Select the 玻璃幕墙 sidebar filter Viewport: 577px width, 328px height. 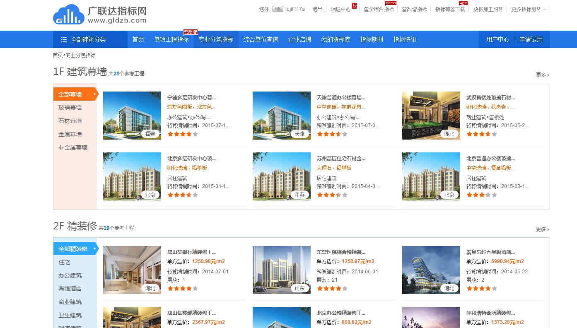[x=70, y=108]
